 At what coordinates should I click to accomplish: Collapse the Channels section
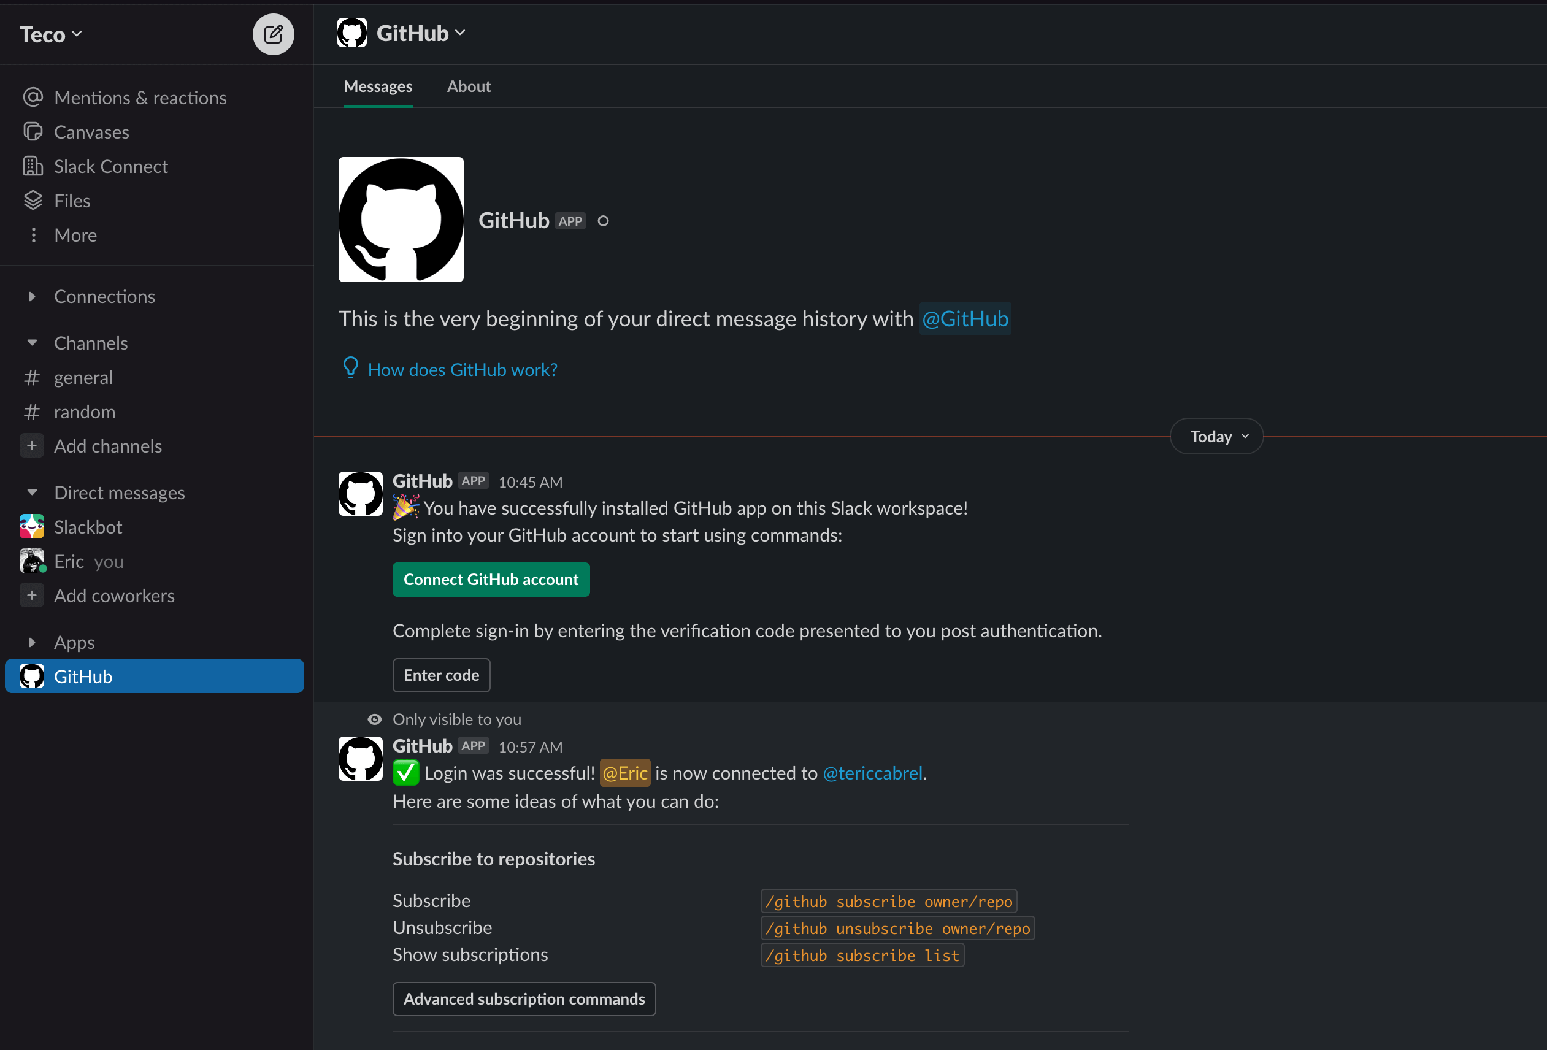33,342
